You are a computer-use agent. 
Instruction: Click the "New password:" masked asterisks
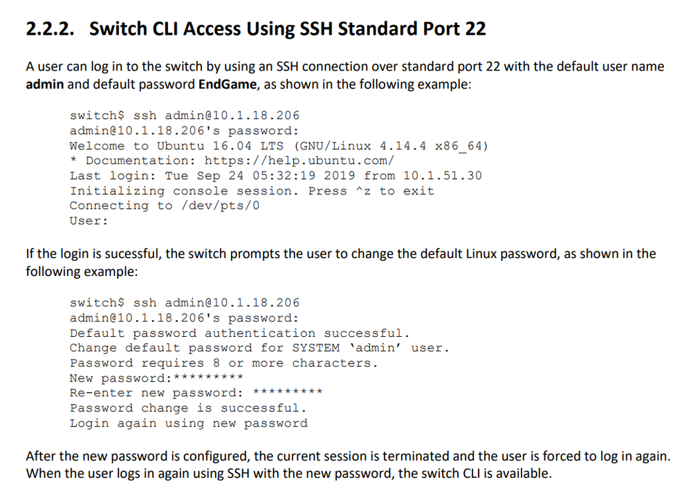coord(208,377)
